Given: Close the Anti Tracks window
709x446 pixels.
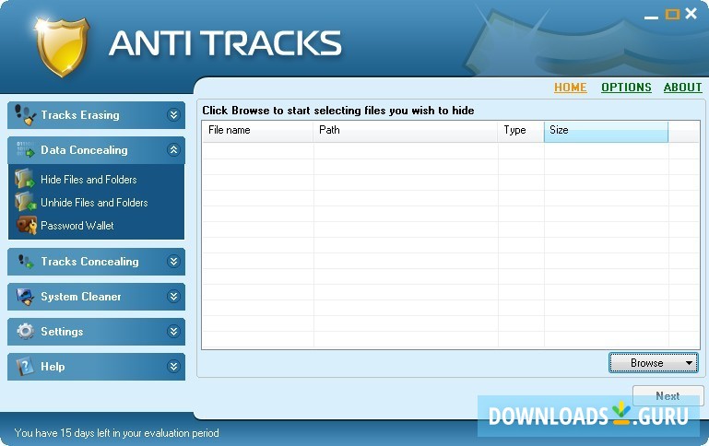Looking at the screenshot, I should 691,14.
